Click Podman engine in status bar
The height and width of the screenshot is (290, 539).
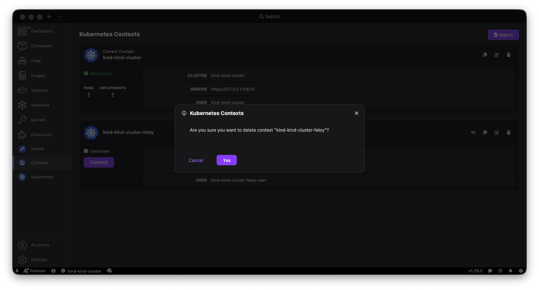click(34, 271)
